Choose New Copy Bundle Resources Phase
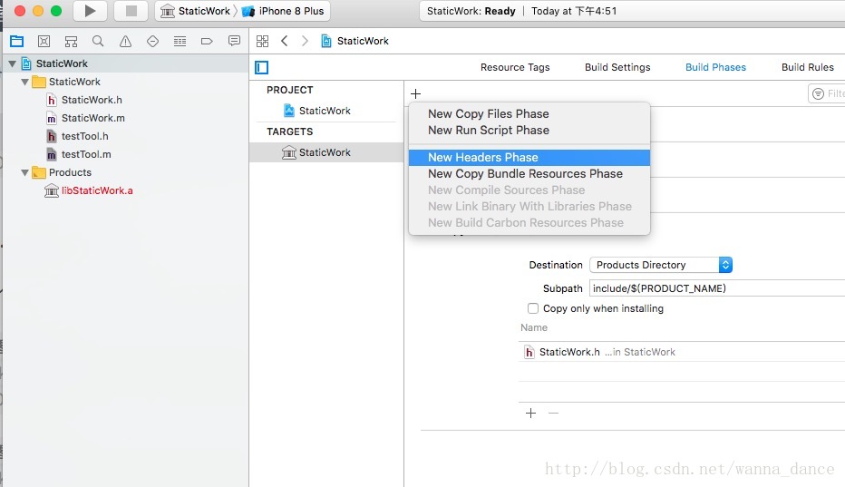 click(x=529, y=173)
